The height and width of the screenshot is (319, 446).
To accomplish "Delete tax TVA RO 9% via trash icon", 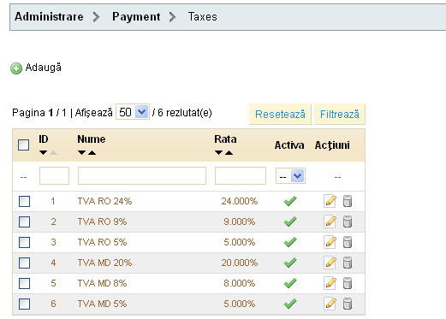I will pos(348,222).
